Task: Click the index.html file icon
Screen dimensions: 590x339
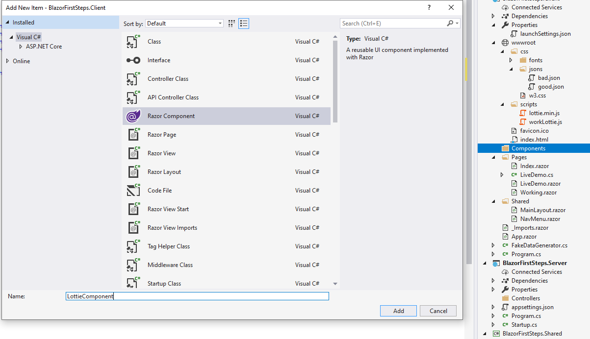Action: tap(514, 140)
